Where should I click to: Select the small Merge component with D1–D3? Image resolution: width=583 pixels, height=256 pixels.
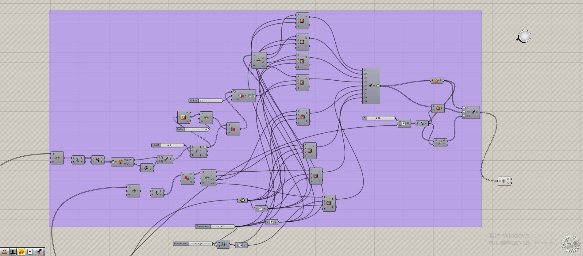(x=471, y=113)
